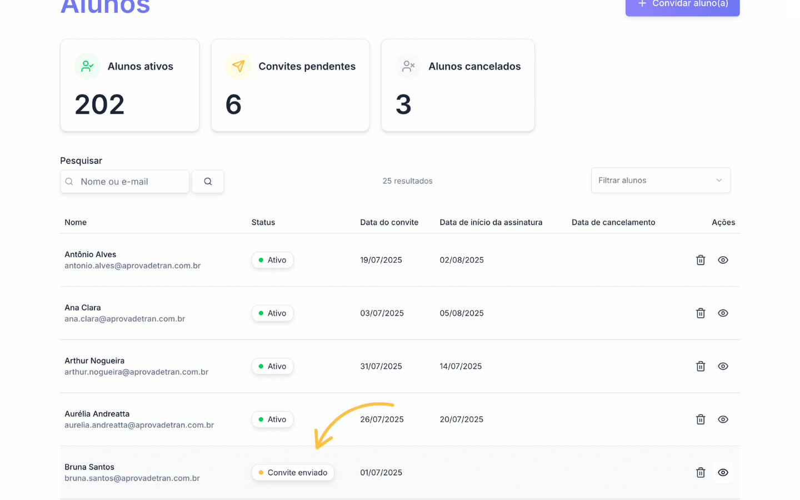The height and width of the screenshot is (500, 800).
Task: Delete student Antônio Alves with trash icon
Action: (701, 260)
